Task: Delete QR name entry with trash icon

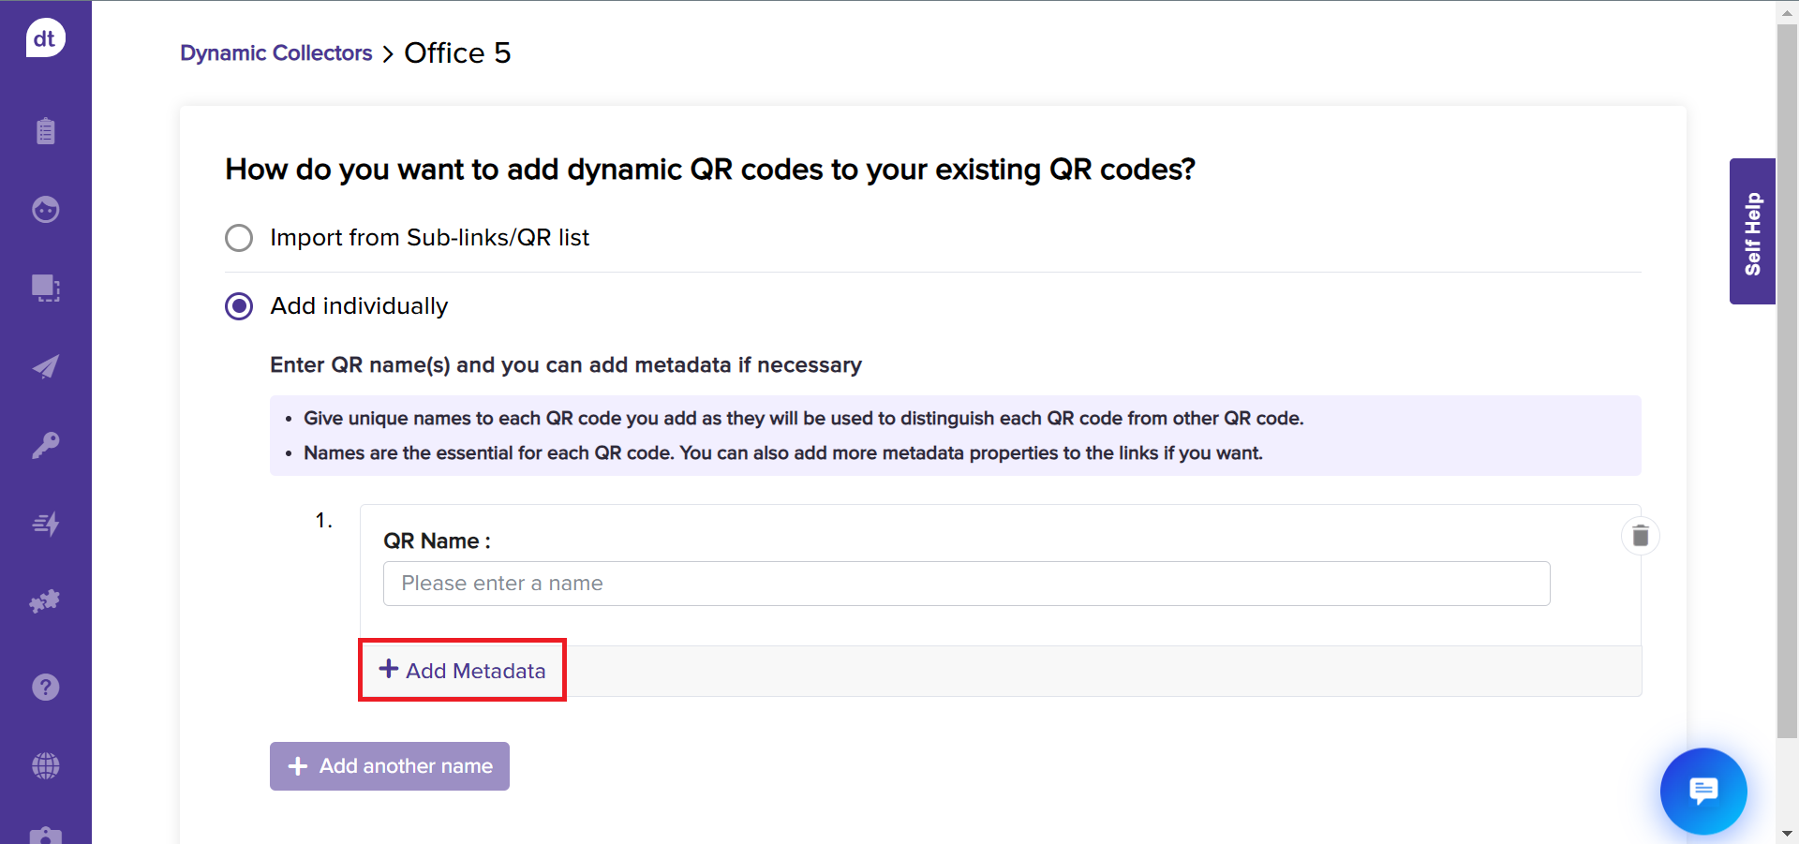Action: click(x=1640, y=536)
